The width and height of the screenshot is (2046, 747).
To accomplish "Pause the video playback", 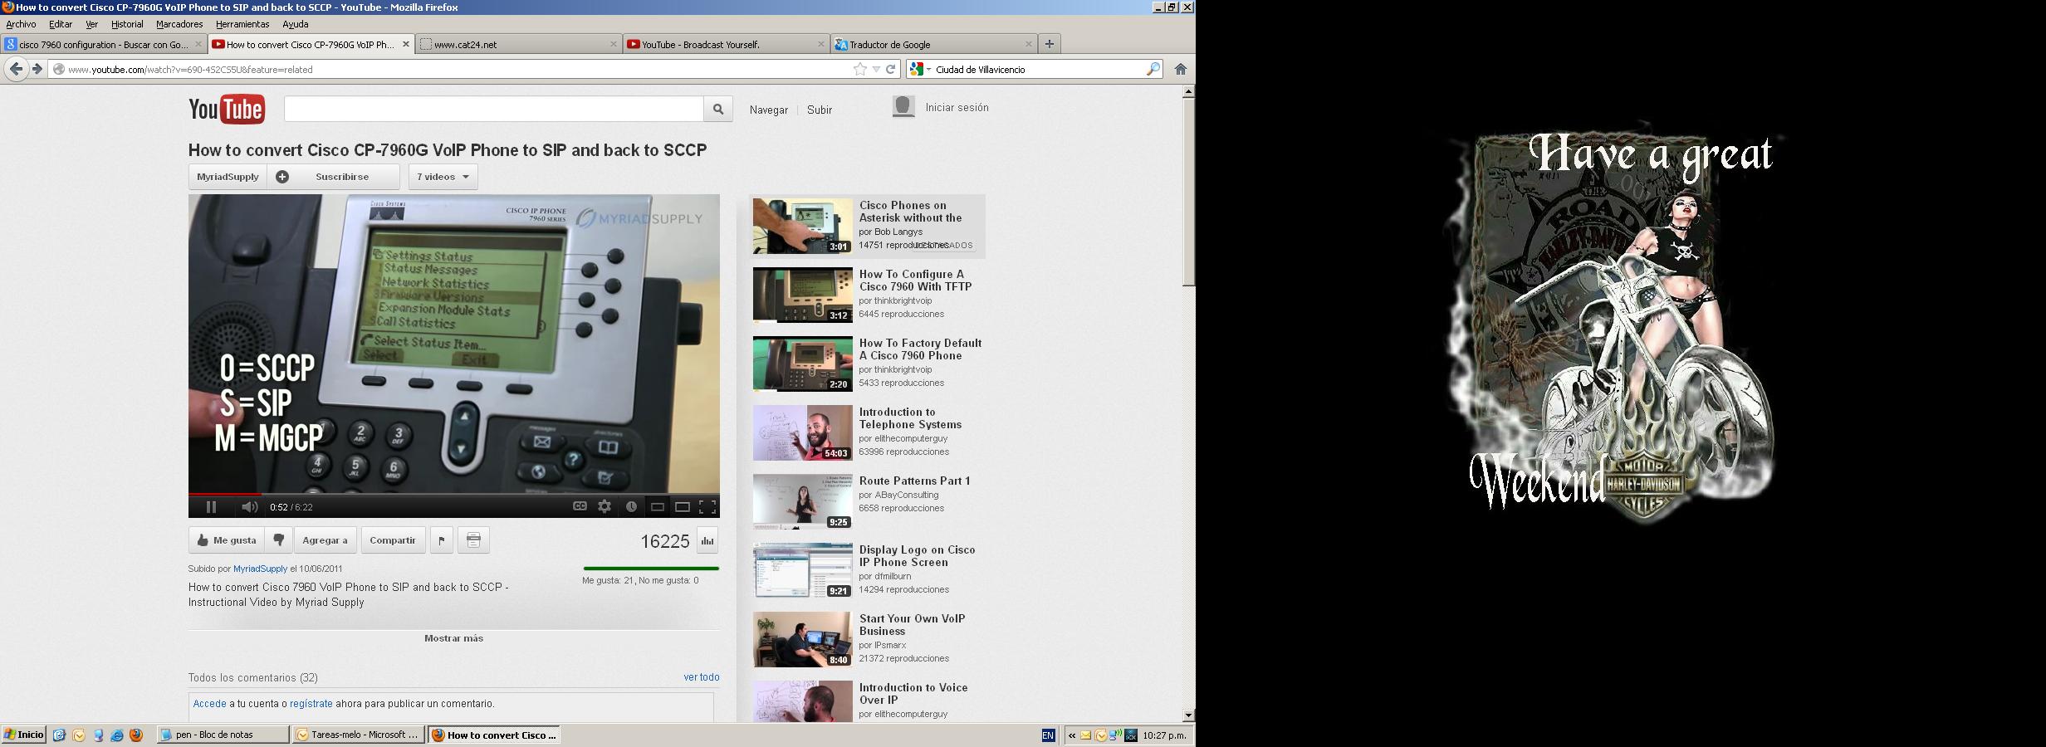I will 211,507.
